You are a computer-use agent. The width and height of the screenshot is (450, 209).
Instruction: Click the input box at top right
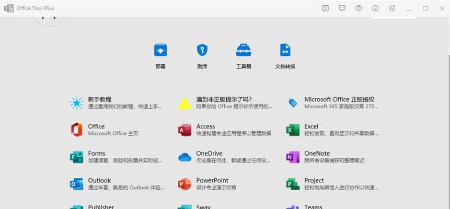click(394, 18)
